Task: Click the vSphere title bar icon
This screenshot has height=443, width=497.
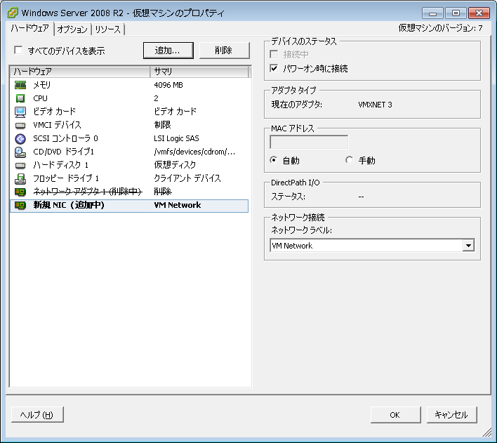Action: click(x=13, y=13)
